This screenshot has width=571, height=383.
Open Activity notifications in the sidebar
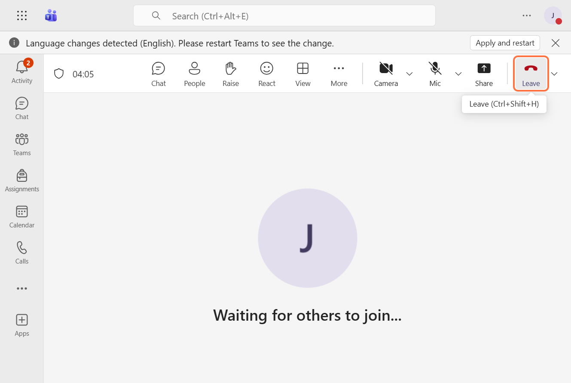pos(22,72)
